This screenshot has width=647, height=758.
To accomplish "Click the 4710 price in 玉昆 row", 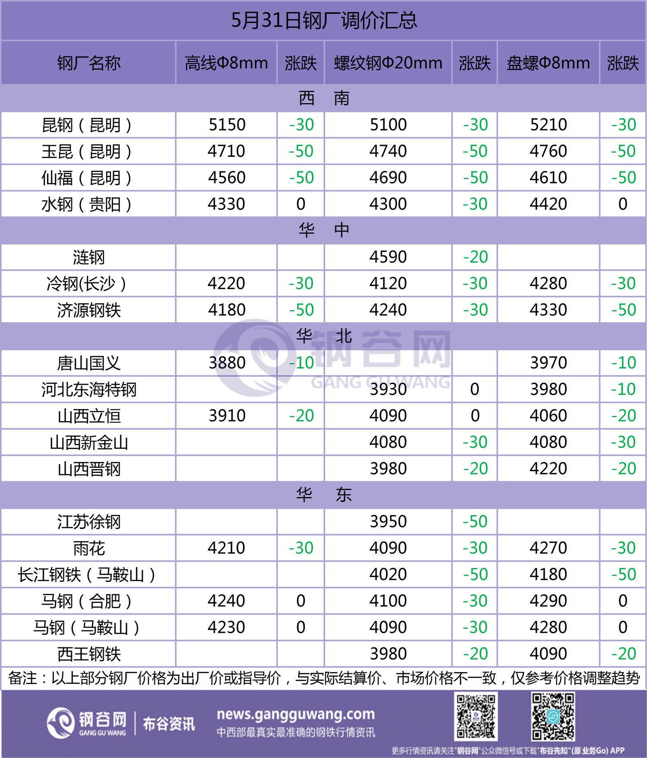I will coord(226,151).
